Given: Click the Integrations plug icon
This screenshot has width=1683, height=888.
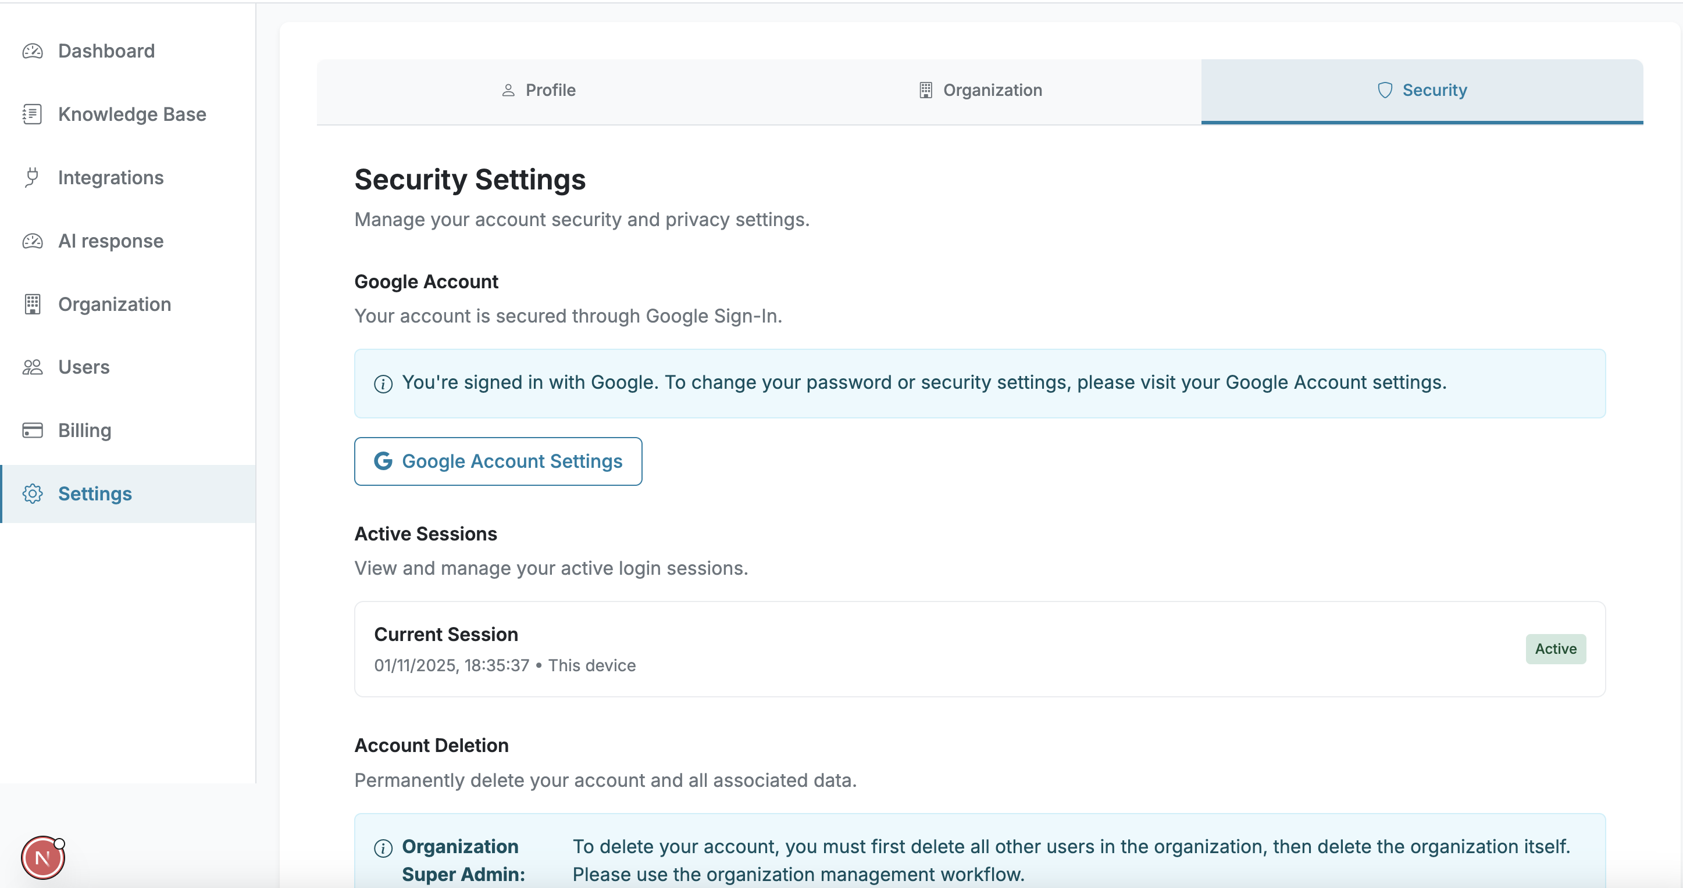Looking at the screenshot, I should point(32,178).
